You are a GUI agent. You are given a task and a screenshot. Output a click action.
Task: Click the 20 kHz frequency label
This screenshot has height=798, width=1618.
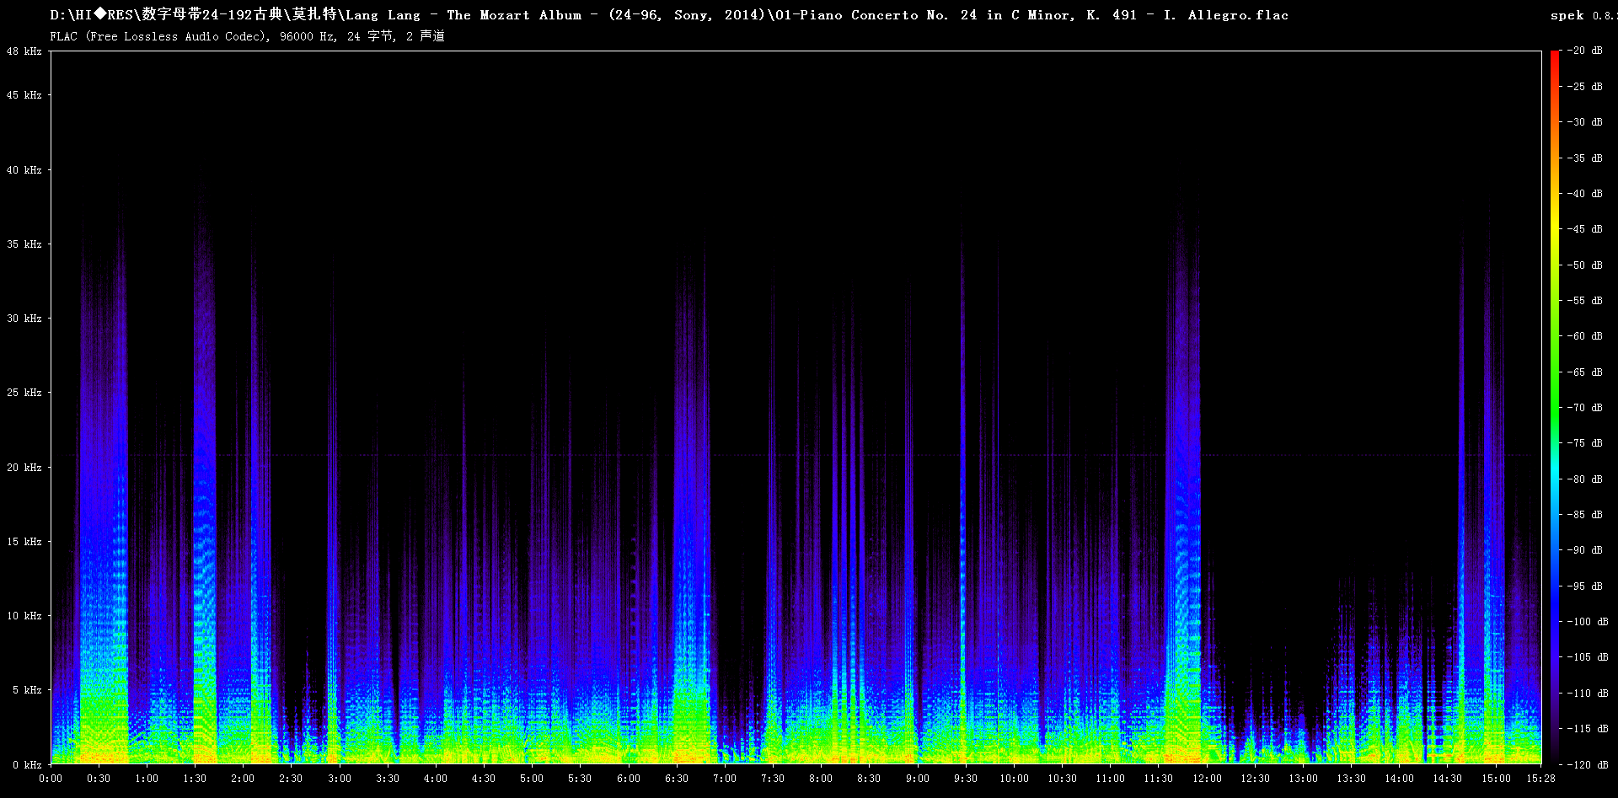click(x=24, y=468)
